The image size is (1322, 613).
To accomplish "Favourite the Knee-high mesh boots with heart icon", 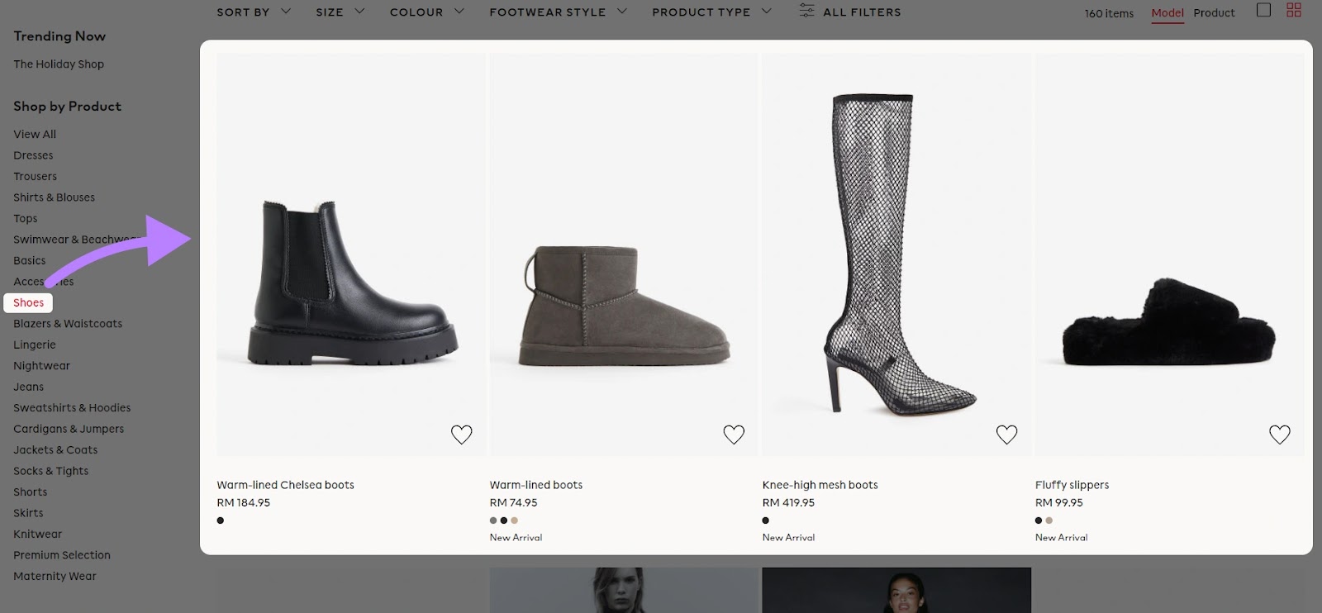I will pyautogui.click(x=1006, y=433).
